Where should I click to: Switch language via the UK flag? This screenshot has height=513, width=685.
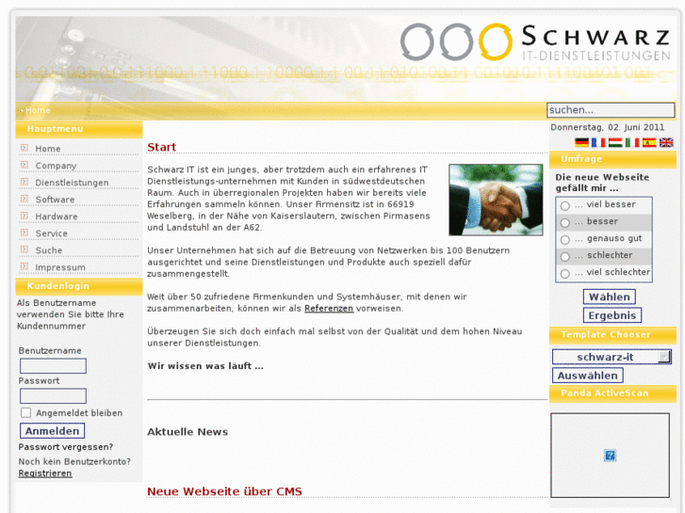(666, 142)
